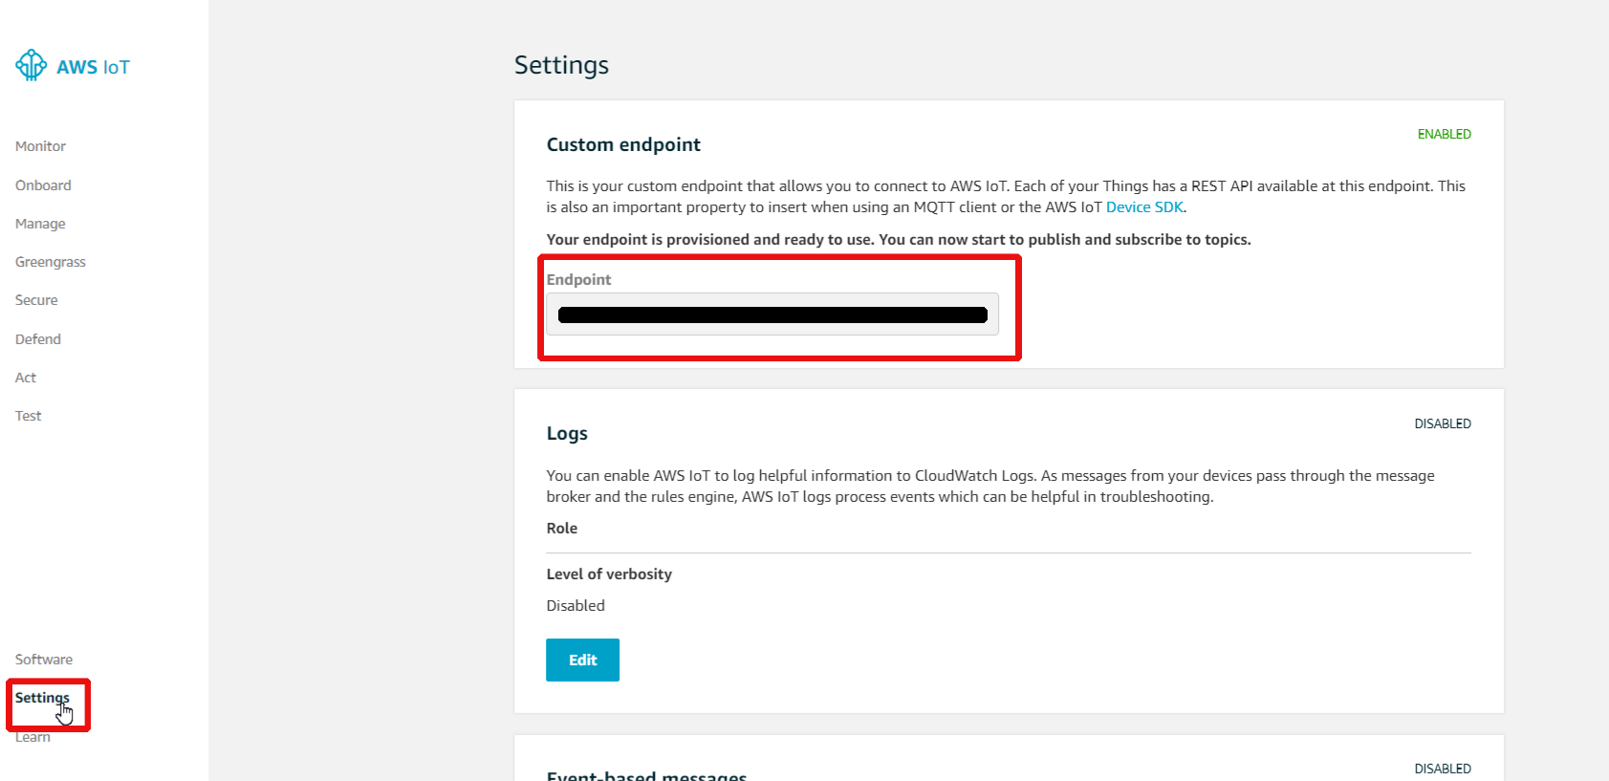
Task: Open Software in the sidebar
Action: coord(44,660)
